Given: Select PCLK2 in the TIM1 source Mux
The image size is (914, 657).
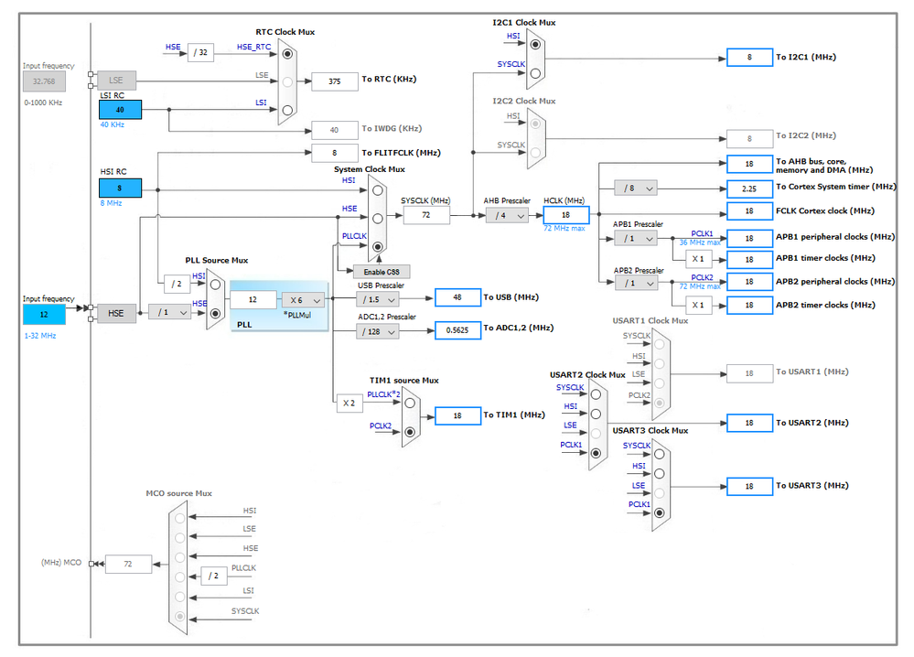Looking at the screenshot, I should pyautogui.click(x=410, y=432).
